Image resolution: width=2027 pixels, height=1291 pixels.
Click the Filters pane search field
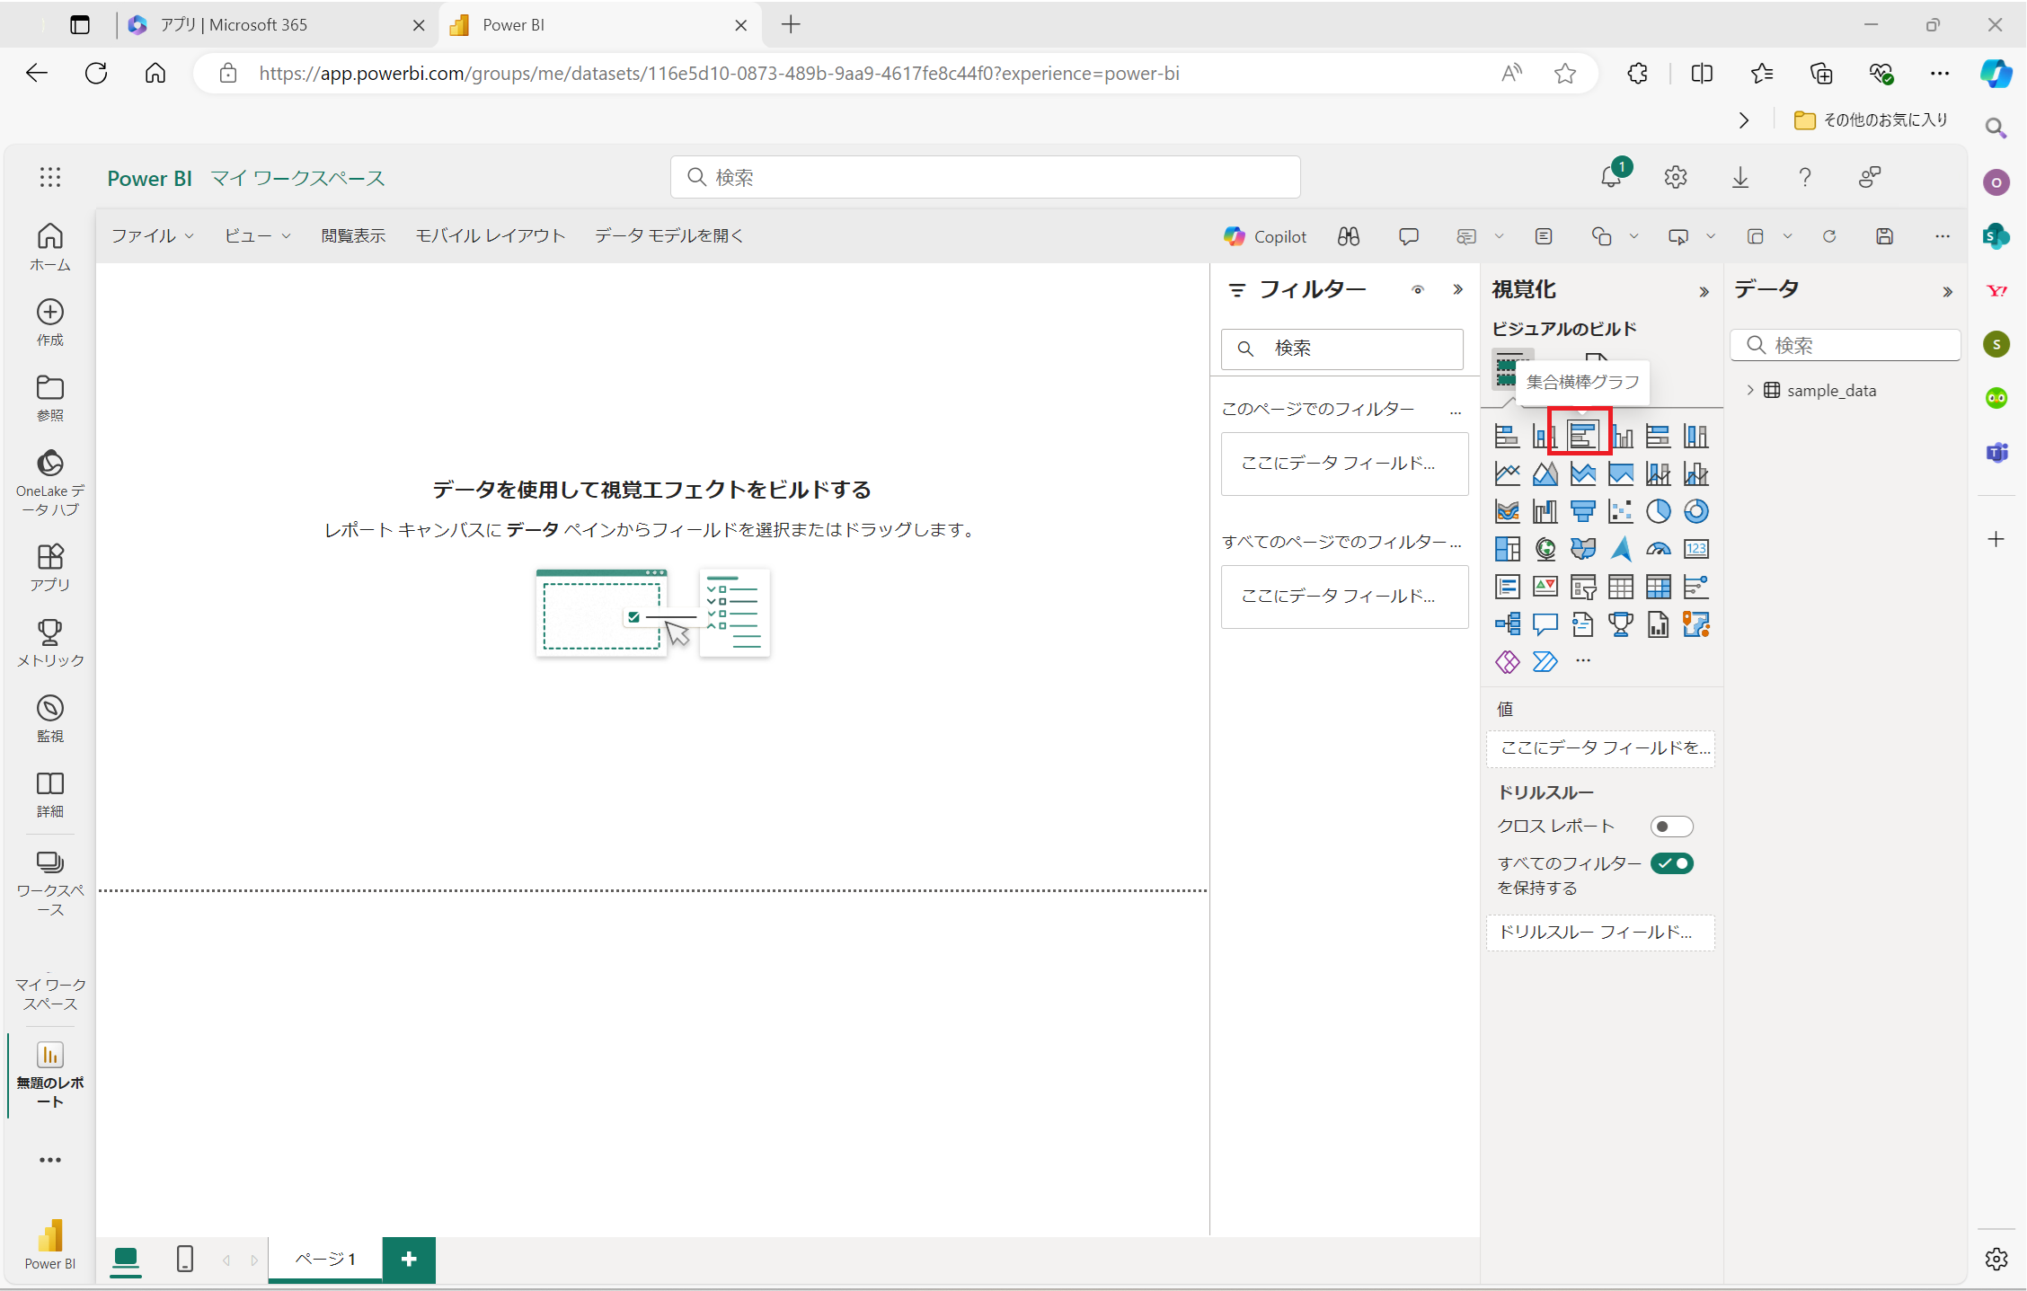coord(1341,348)
